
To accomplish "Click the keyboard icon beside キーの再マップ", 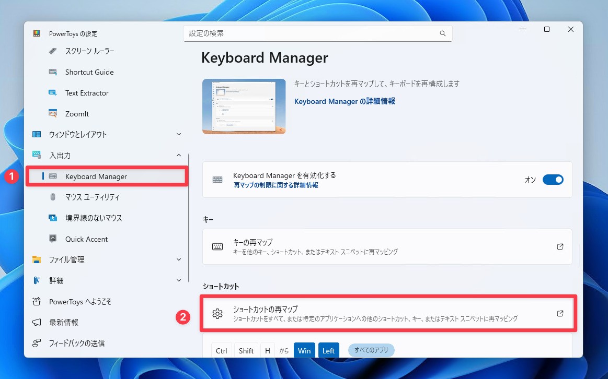I will (x=217, y=246).
